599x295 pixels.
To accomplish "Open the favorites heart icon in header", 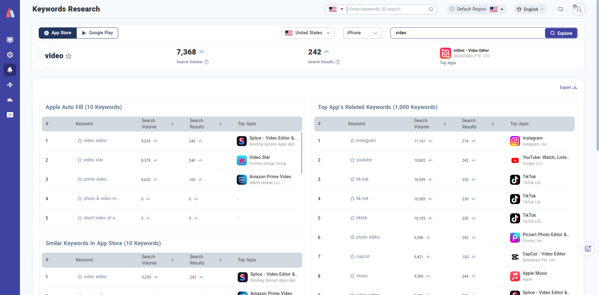I will [x=560, y=9].
